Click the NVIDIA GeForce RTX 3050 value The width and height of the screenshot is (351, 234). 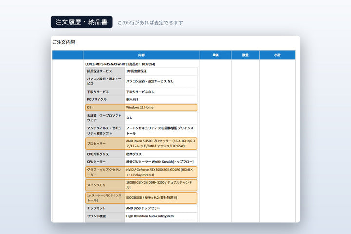(x=159, y=172)
